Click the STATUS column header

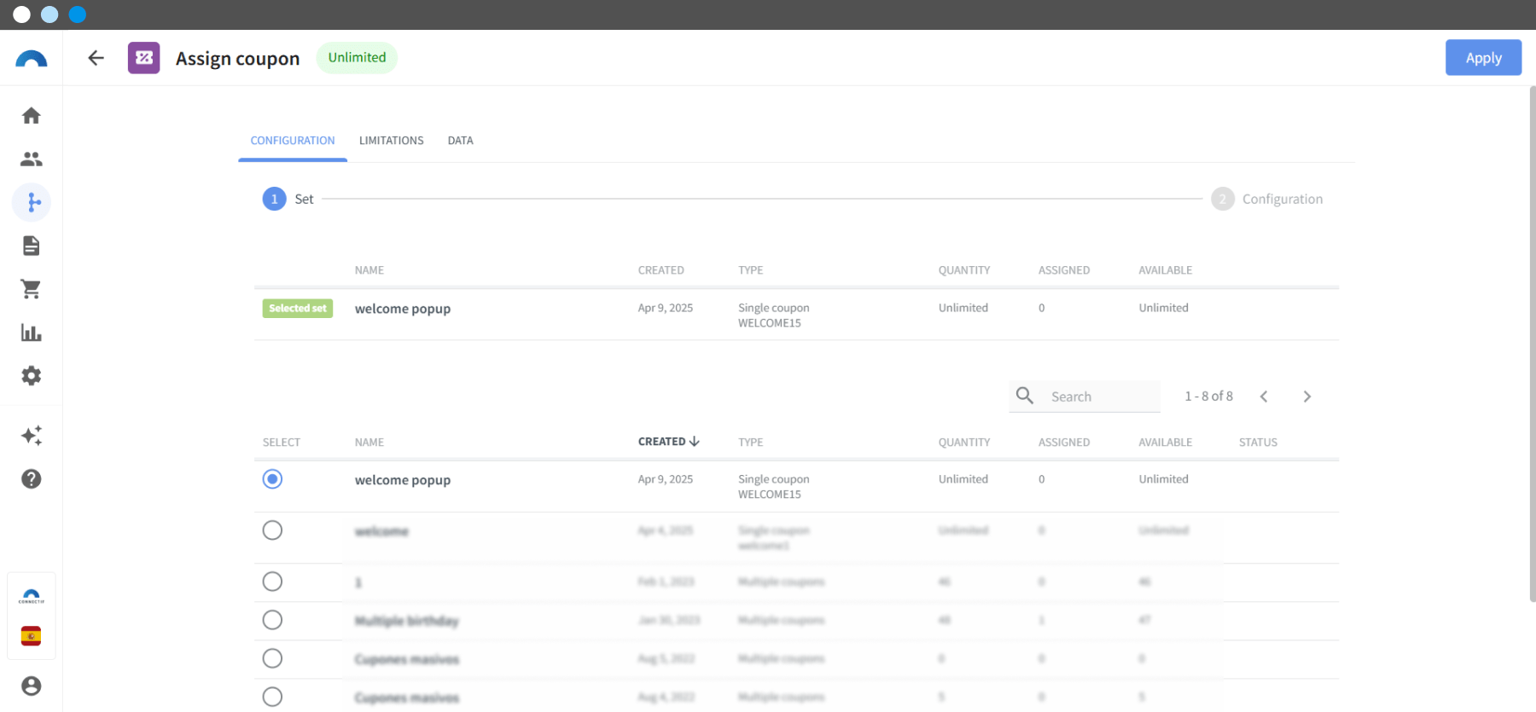point(1259,443)
